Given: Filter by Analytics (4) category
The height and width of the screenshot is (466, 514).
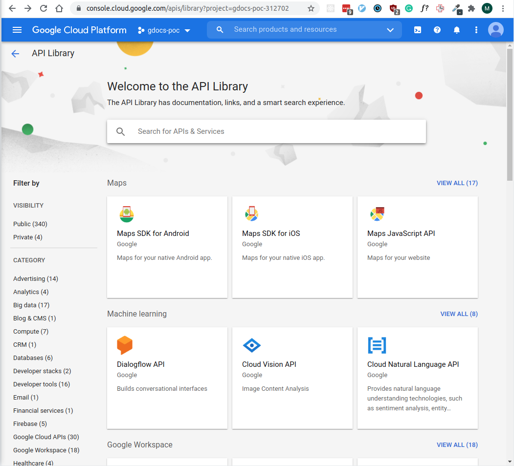Looking at the screenshot, I should (31, 292).
